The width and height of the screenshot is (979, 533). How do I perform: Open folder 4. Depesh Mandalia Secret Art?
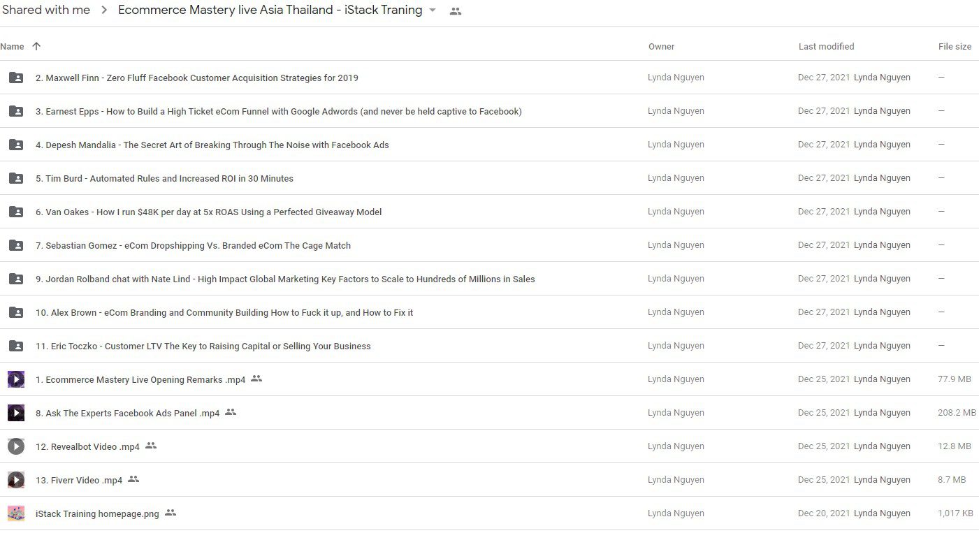click(212, 145)
